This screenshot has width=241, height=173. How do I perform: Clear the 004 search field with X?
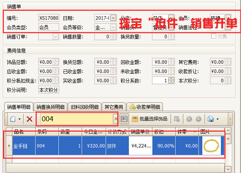[115, 119]
